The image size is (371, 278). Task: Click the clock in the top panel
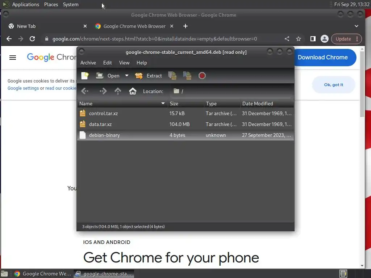(351, 4)
